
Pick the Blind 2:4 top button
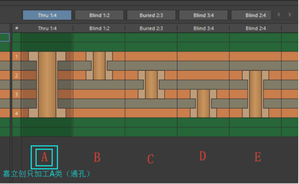[252, 15]
